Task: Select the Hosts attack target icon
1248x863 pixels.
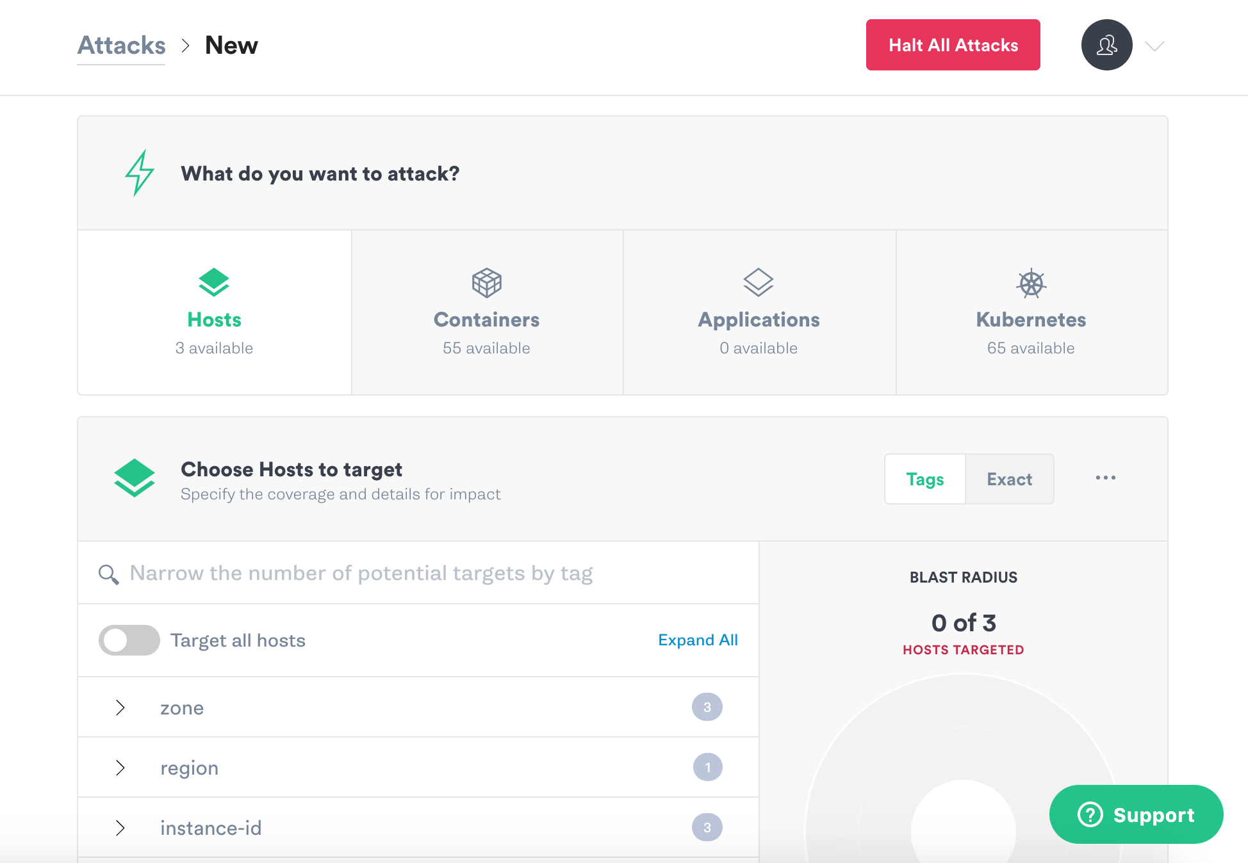Action: pyautogui.click(x=214, y=282)
